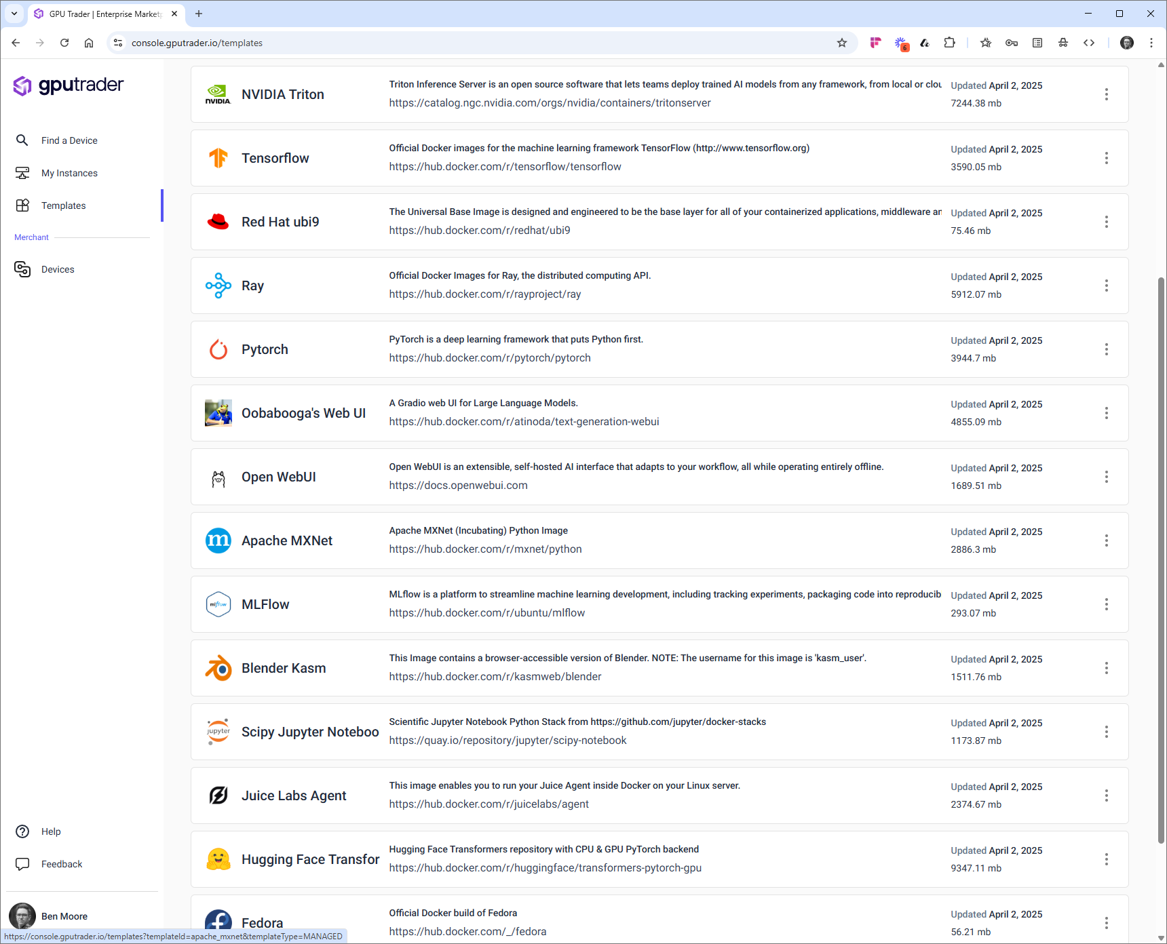
Task: Click the Open WebUI logo icon
Action: 218,478
